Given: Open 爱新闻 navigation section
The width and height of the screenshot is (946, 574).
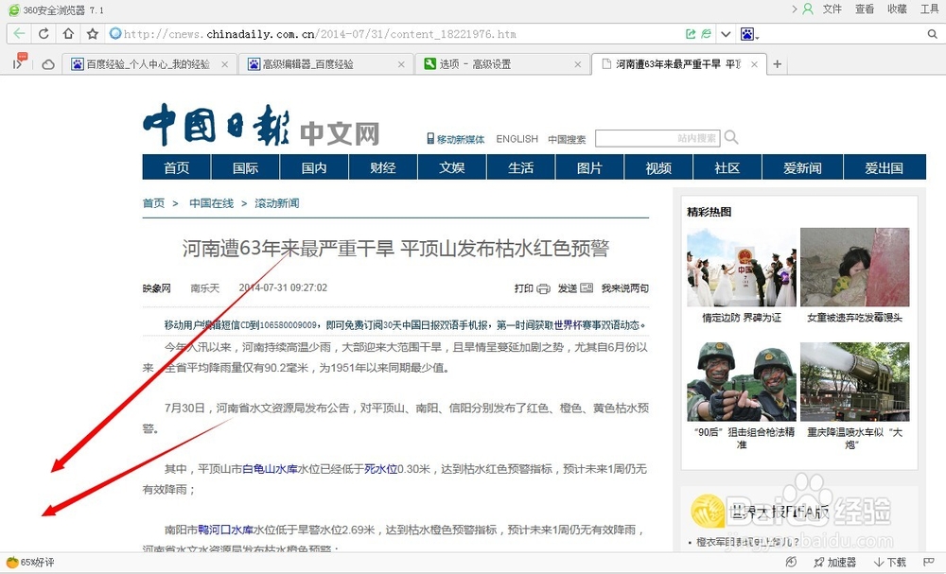Looking at the screenshot, I should 802,167.
